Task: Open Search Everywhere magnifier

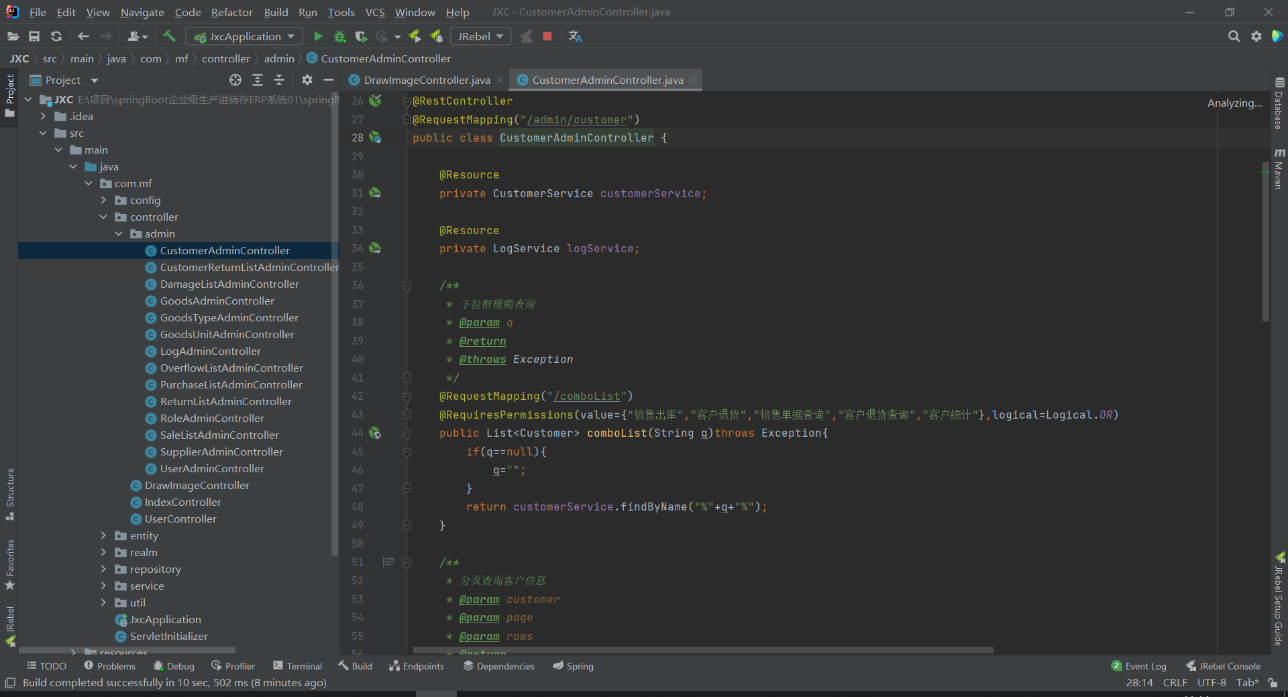Action: (x=1234, y=36)
